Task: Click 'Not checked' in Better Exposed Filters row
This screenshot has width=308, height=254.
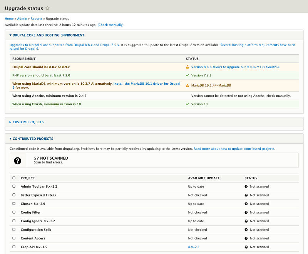Action: click(198, 195)
